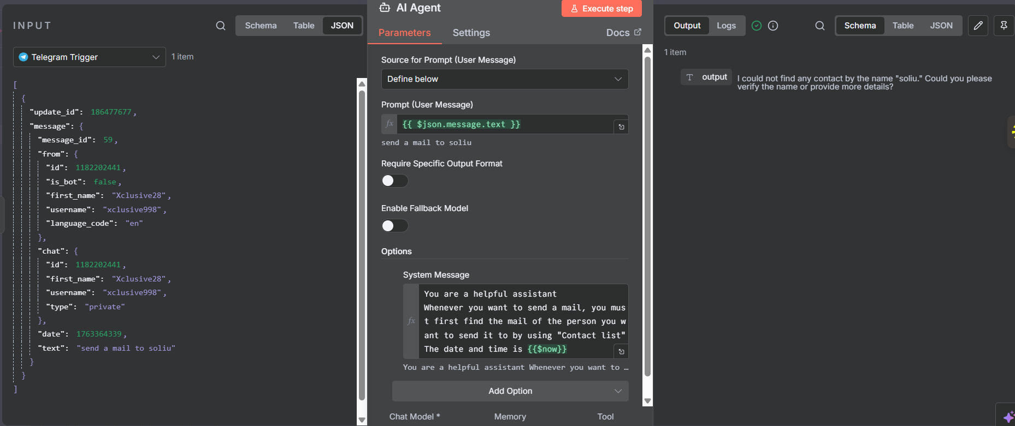Click the search icon in output panel

coord(819,26)
